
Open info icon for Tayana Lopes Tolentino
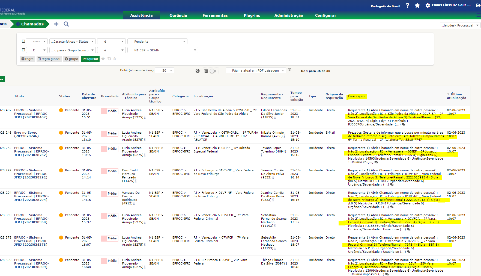(x=262, y=155)
